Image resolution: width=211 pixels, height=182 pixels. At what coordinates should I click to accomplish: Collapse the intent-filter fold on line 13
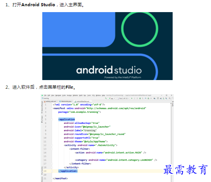[52, 149]
